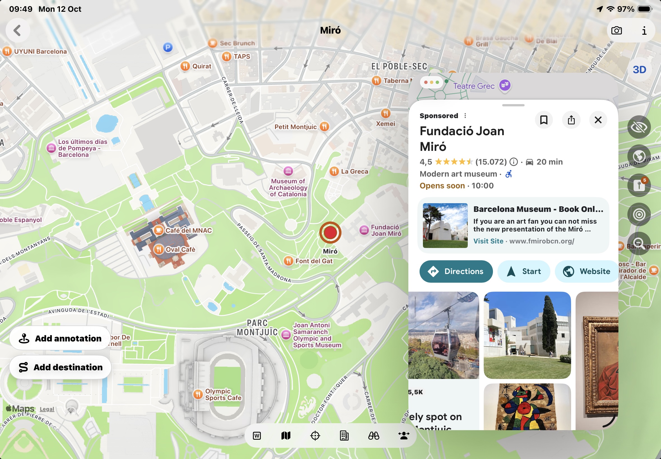661x459 pixels.
Task: Toggle the crossed-eye visibility button
Action: 639,127
